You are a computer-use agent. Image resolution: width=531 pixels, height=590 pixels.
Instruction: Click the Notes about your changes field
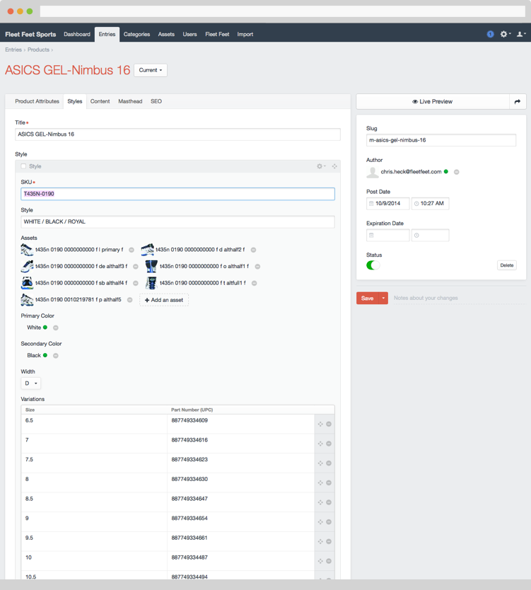(x=459, y=298)
